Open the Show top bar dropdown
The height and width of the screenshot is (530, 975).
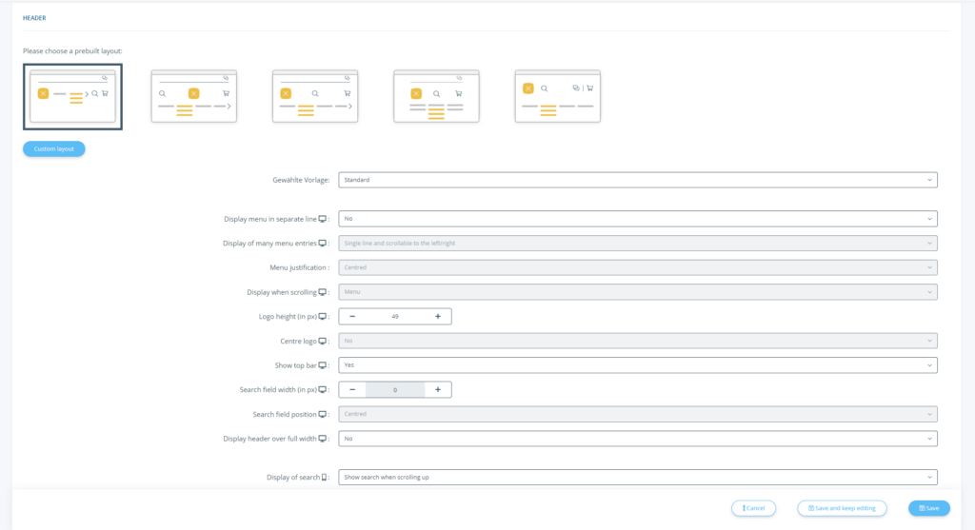click(x=637, y=365)
